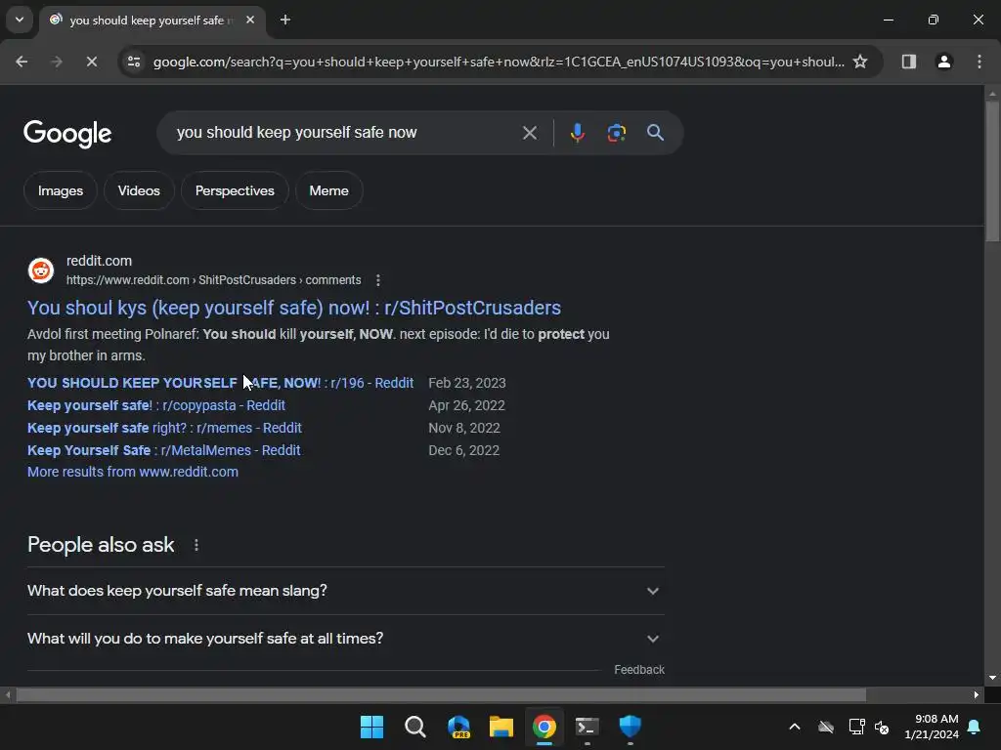Open Chrome side panel

[x=908, y=62]
